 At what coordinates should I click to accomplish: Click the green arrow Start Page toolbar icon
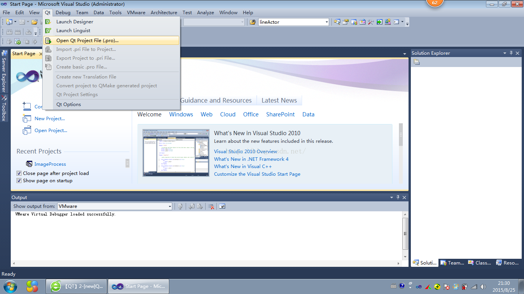pos(379,22)
